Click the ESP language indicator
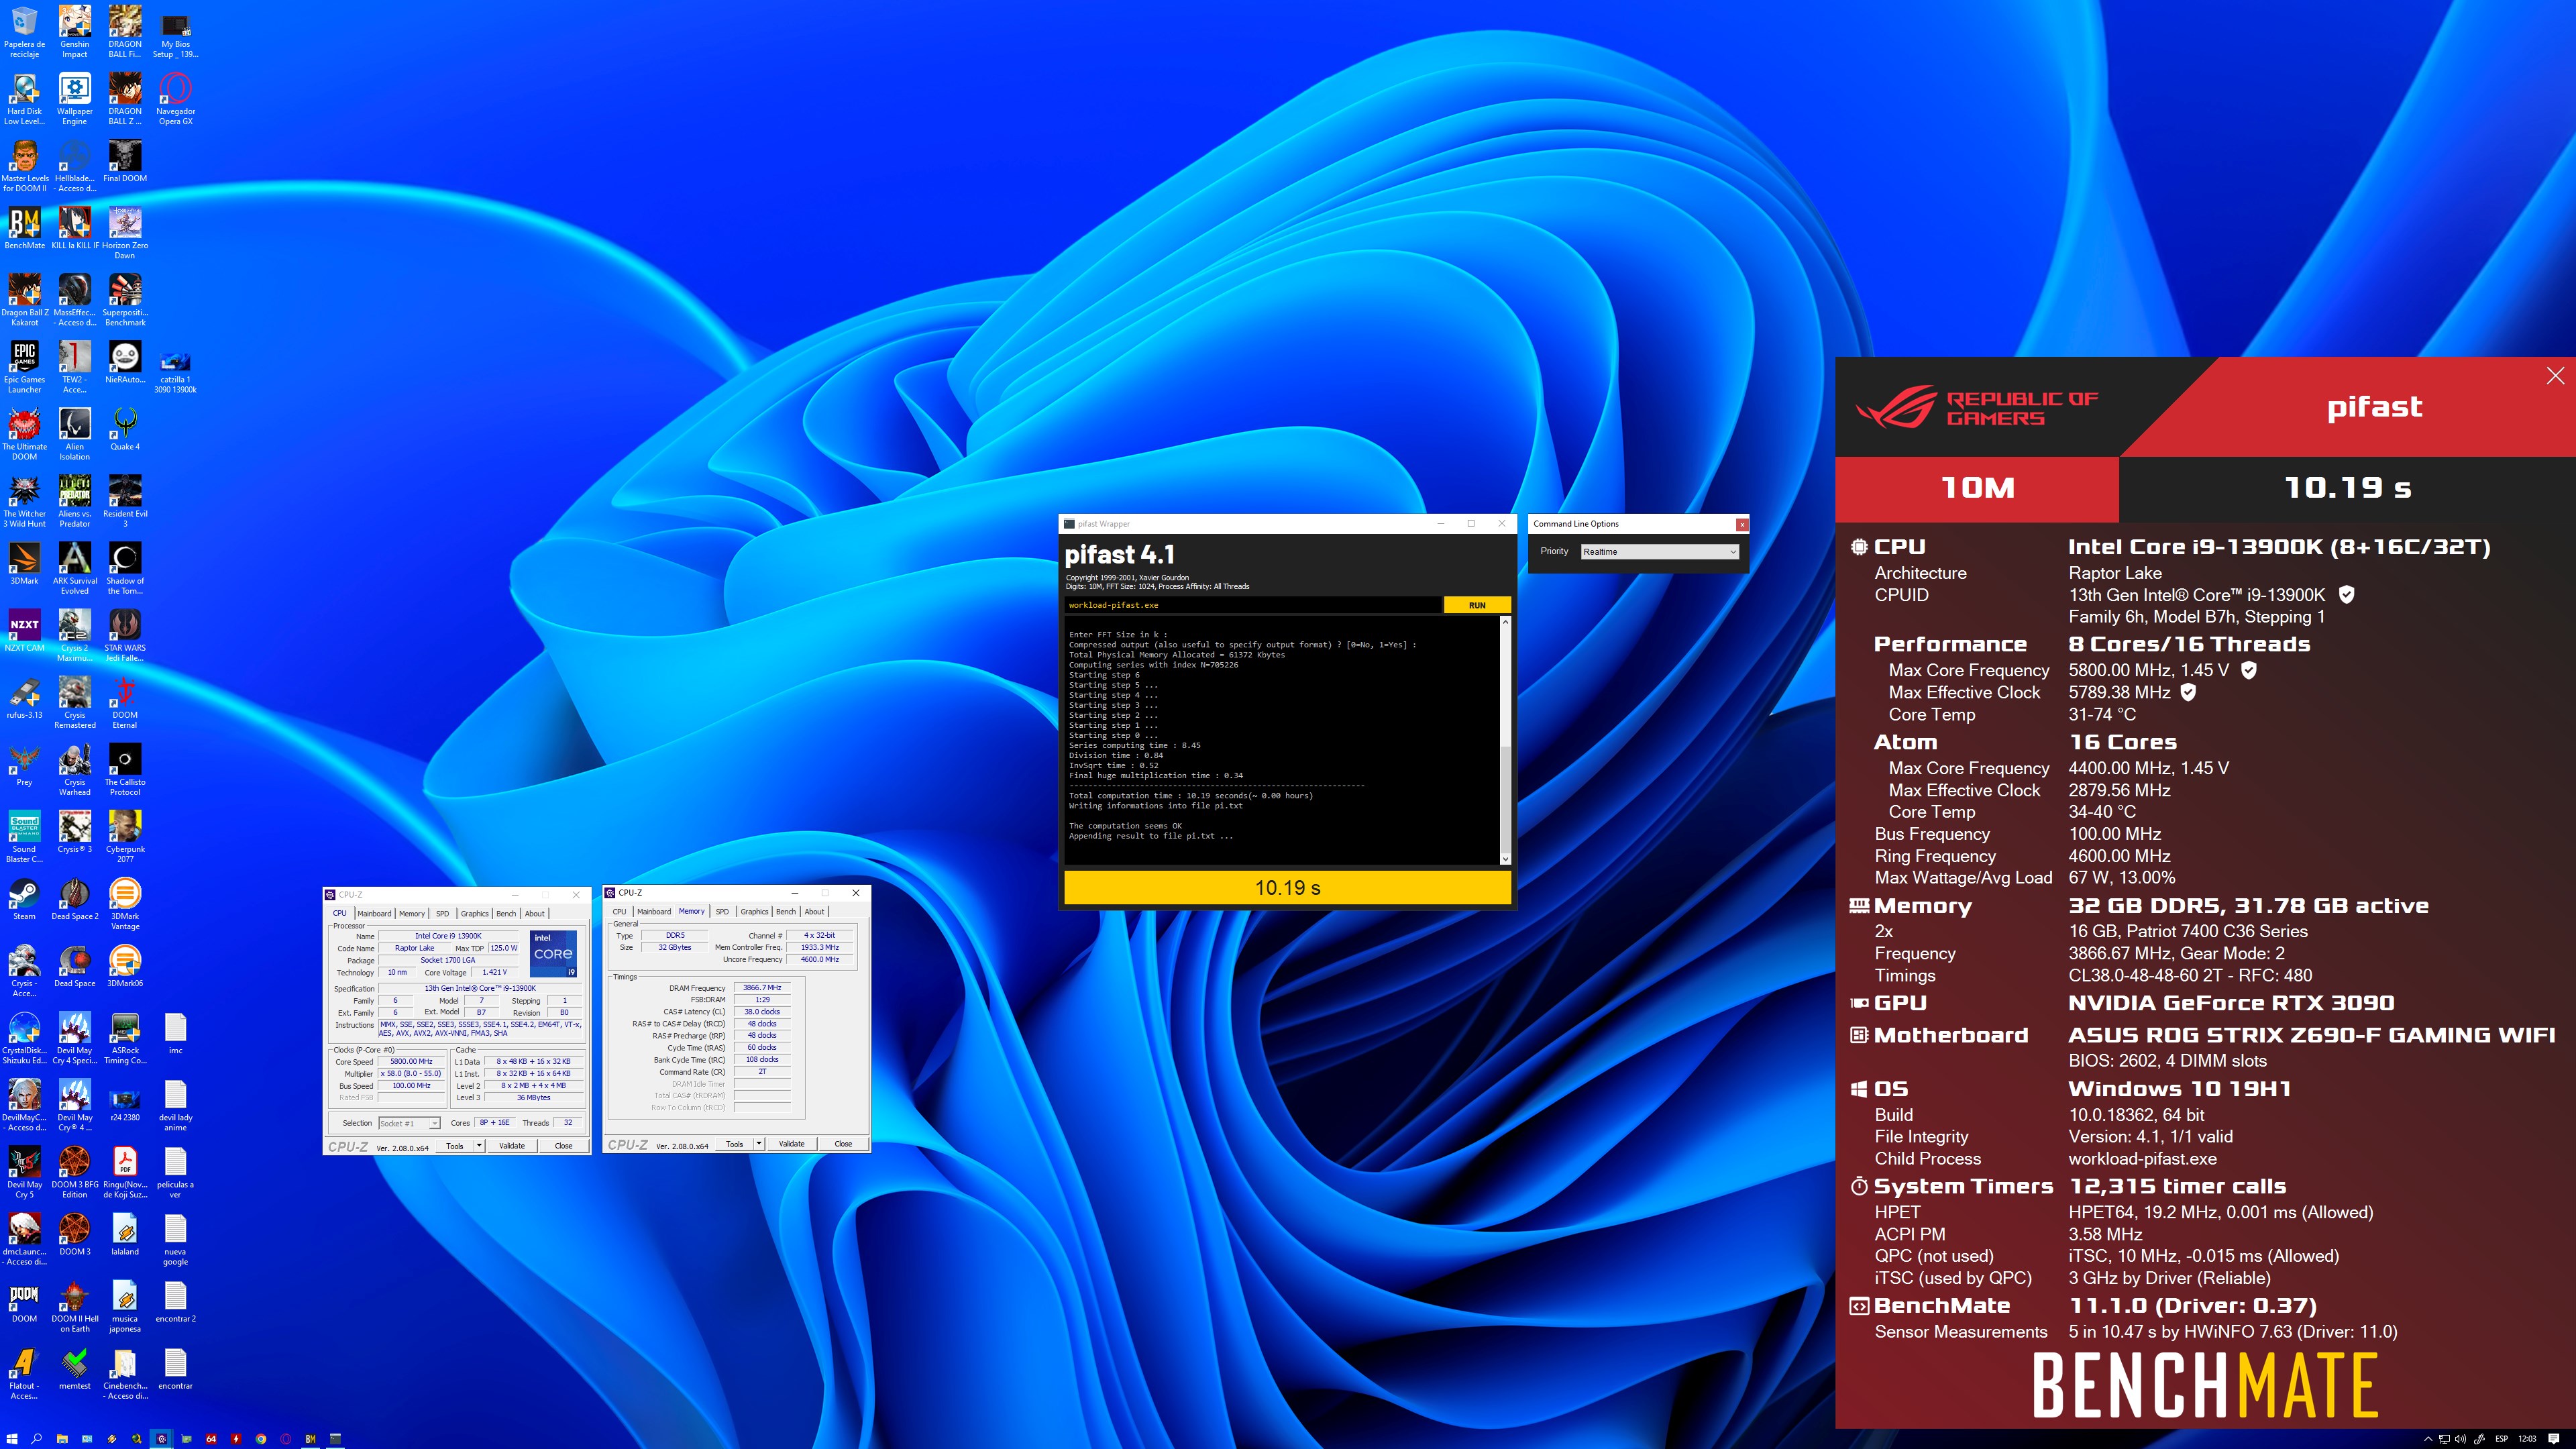Viewport: 2576px width, 1449px height. [2501, 1439]
